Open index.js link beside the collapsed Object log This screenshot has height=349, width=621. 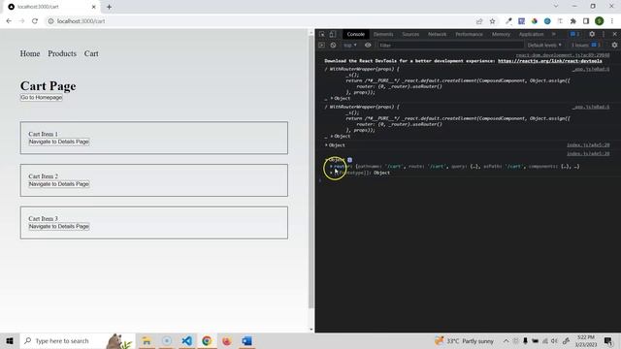pyautogui.click(x=588, y=145)
